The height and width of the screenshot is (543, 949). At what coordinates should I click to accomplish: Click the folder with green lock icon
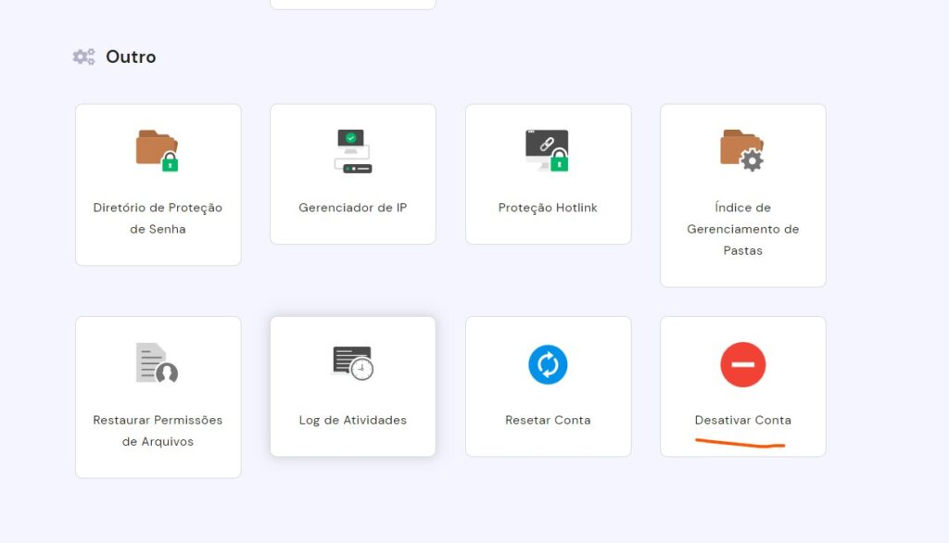coord(158,151)
